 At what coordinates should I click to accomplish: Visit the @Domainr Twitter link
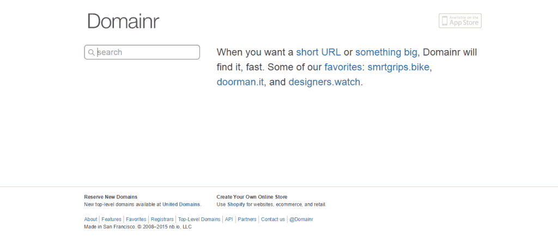click(x=301, y=219)
